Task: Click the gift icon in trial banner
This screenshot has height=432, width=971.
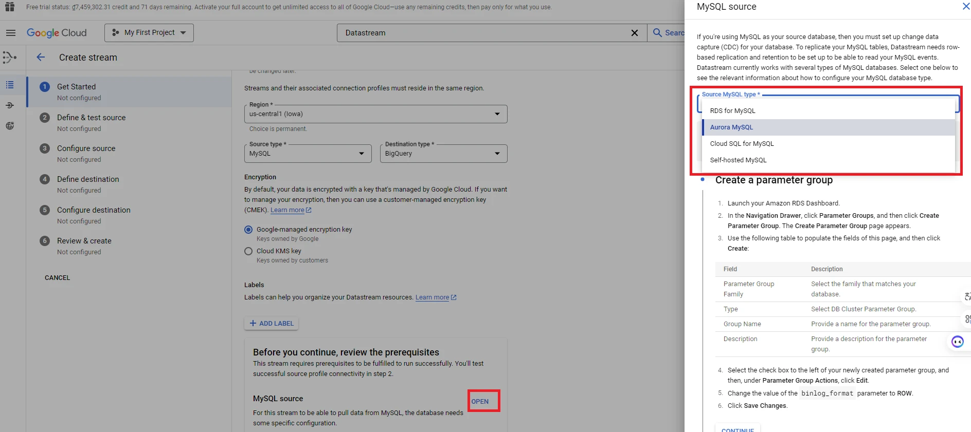Action: pos(10,7)
